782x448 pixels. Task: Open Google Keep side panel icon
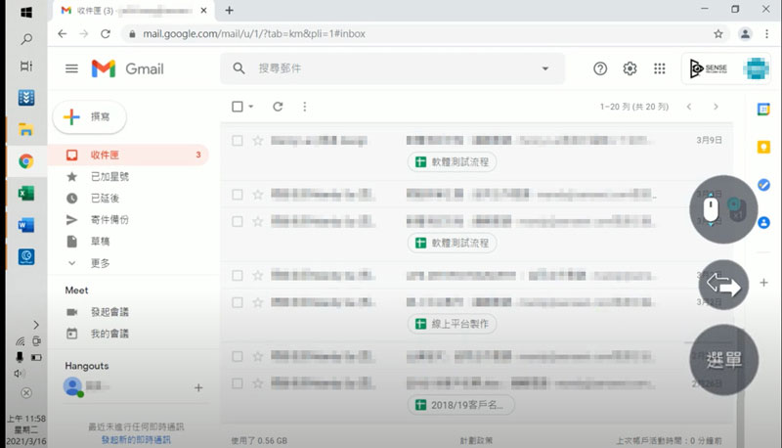[x=763, y=147]
